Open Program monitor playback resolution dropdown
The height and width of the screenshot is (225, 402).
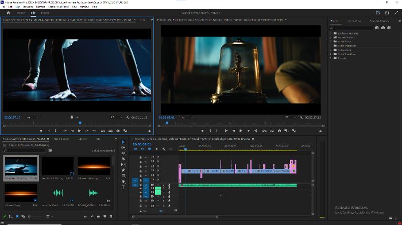click(290, 117)
